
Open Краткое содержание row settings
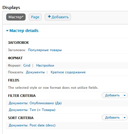point(68,72)
